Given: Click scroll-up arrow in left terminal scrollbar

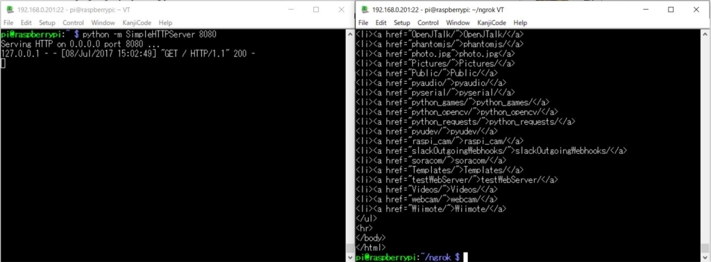Looking at the screenshot, I should pyautogui.click(x=350, y=34).
